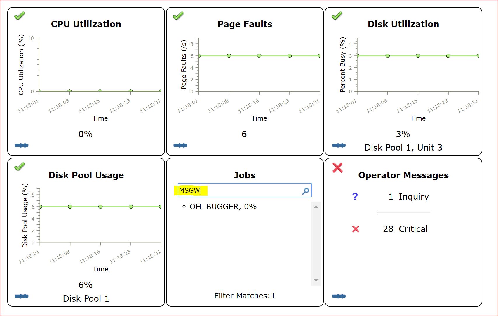
Task: Click the blue resize handle on Page Faults
Action: click(180, 145)
